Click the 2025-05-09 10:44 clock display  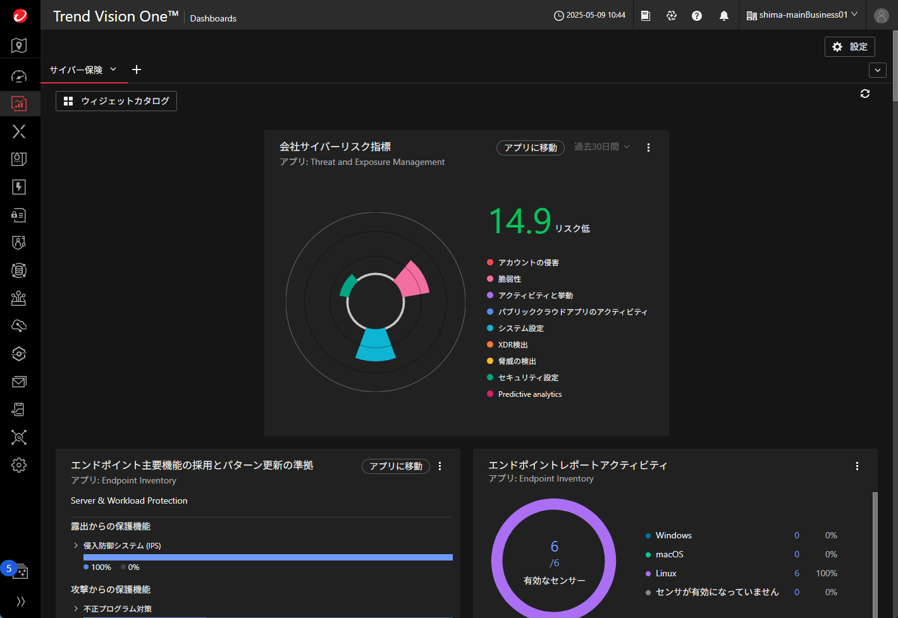[x=589, y=15]
